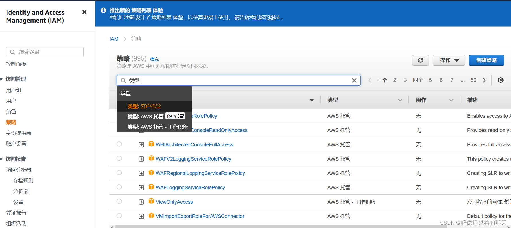Click the 搜索 IAM sidebar search field
The height and width of the screenshot is (228, 511).
point(45,52)
